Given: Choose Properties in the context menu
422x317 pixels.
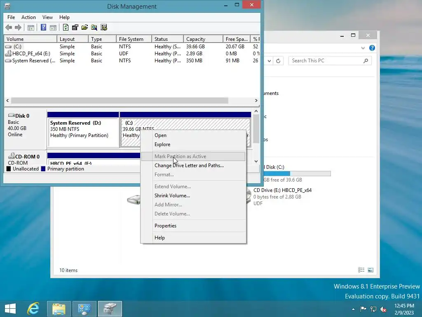Looking at the screenshot, I should pyautogui.click(x=193, y=226).
